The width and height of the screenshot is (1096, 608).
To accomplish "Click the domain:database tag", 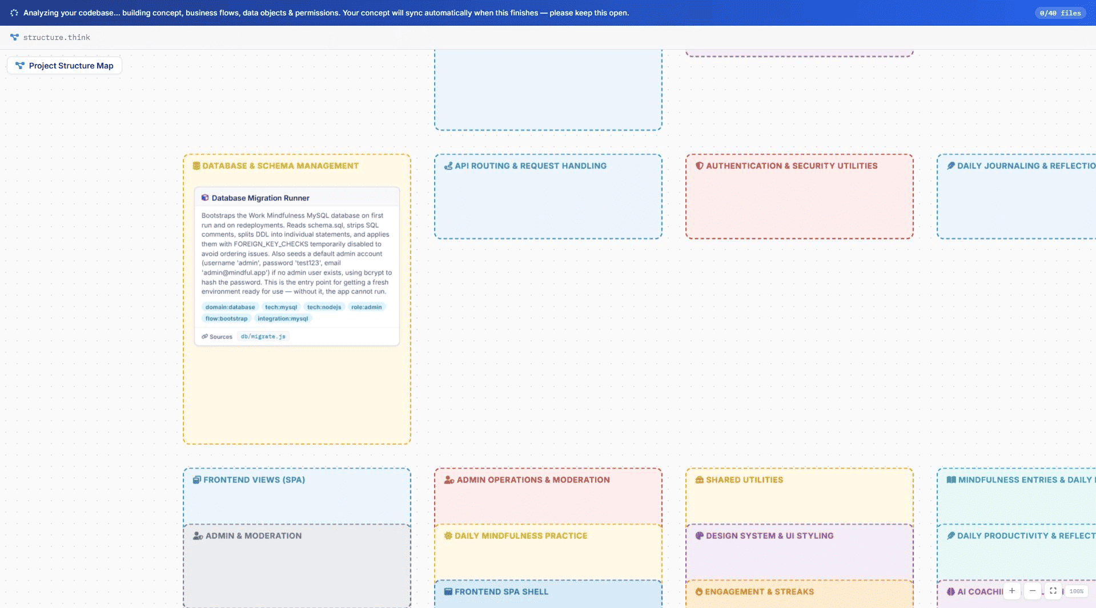I will point(230,307).
